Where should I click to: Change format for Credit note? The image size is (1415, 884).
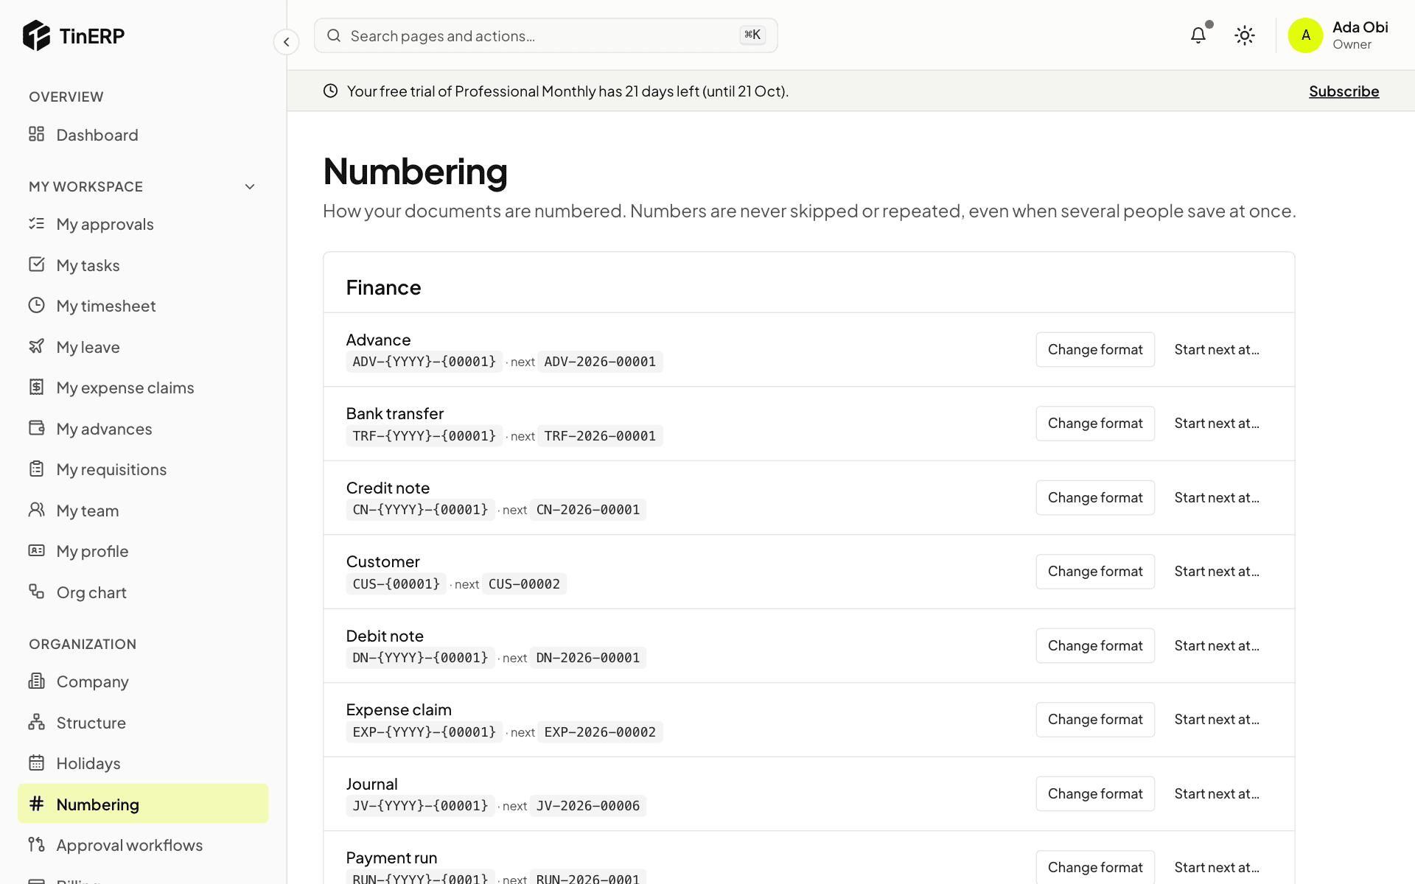pyautogui.click(x=1095, y=498)
